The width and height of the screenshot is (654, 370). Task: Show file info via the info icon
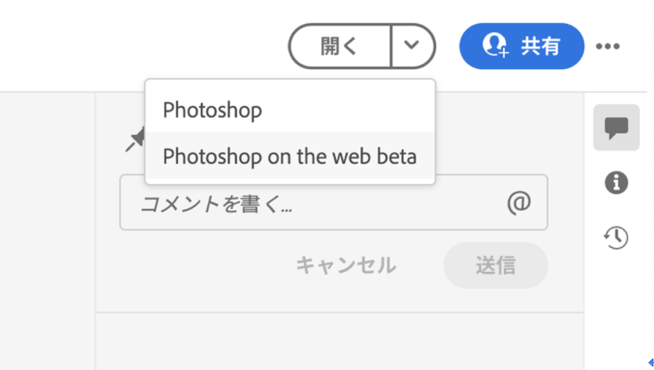616,183
